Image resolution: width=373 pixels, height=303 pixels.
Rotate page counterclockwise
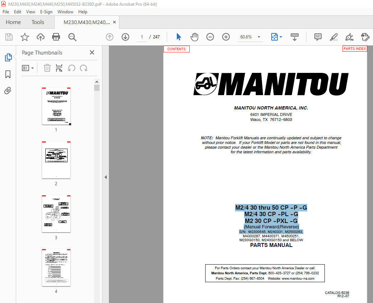coord(72,68)
